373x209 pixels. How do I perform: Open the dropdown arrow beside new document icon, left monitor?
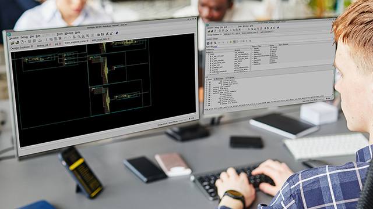[x=25, y=42]
